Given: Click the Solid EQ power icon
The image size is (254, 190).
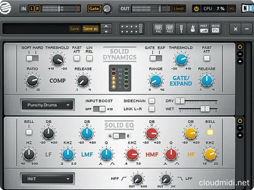Looking at the screenshot, I should point(240,121).
